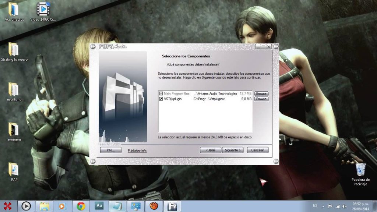The image size is (377, 212).
Task: Click the Siguiente button to continue
Action: coord(233,150)
